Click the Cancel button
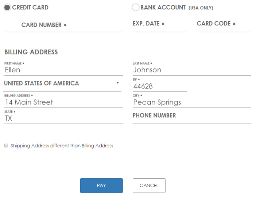 (x=149, y=185)
